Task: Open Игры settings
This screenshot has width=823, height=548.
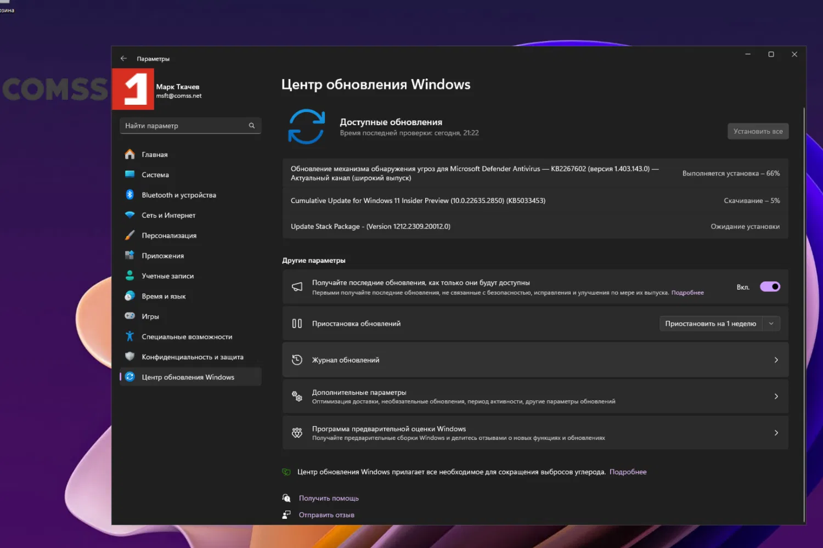Action: click(190, 317)
